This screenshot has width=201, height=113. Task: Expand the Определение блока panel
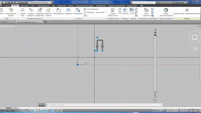(35, 19)
